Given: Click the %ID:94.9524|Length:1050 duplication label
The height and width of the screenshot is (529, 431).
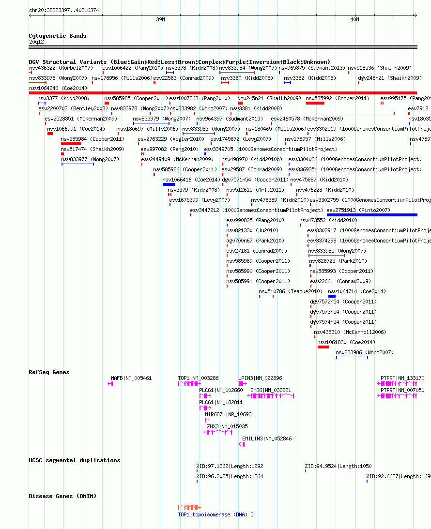Looking at the screenshot, I should (338, 466).
